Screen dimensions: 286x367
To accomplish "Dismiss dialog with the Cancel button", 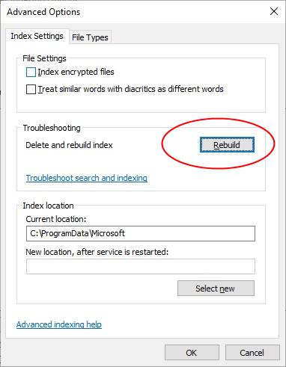I will (x=252, y=353).
